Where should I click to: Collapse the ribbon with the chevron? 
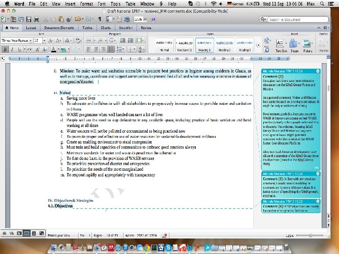[x=319, y=28]
